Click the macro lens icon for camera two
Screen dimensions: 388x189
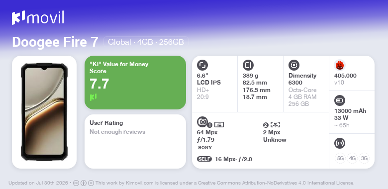[x=276, y=125]
